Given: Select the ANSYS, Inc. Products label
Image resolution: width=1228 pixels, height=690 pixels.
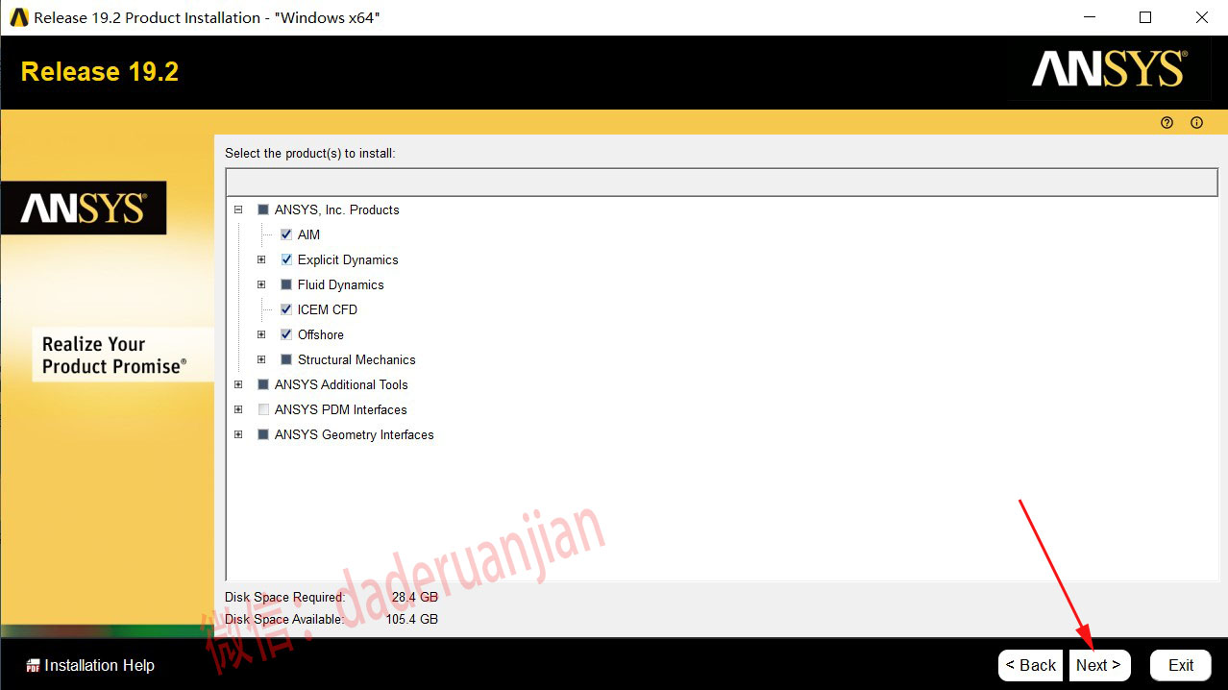Looking at the screenshot, I should click(337, 209).
